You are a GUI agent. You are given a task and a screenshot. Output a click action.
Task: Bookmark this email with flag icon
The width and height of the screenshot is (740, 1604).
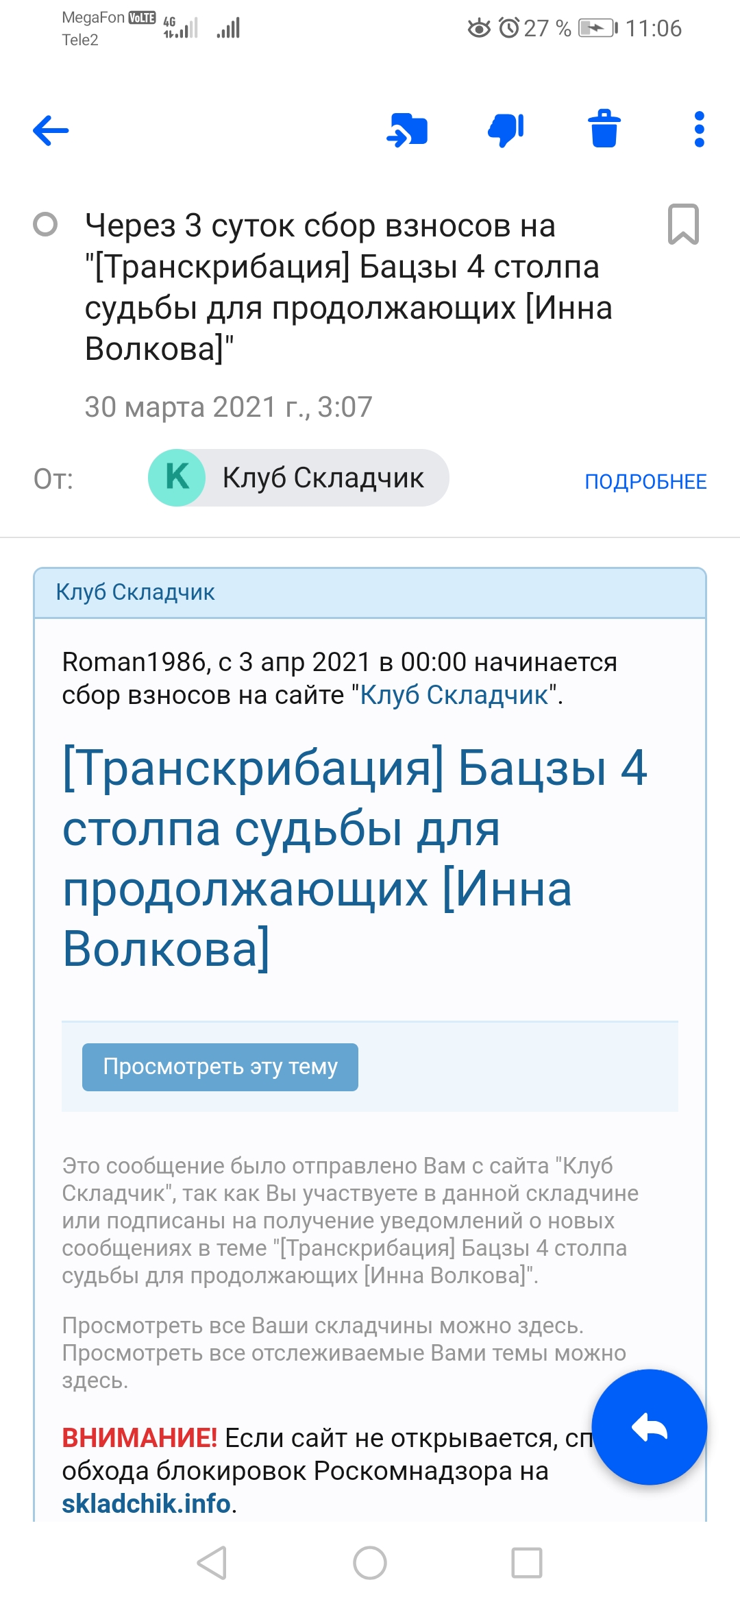click(683, 224)
